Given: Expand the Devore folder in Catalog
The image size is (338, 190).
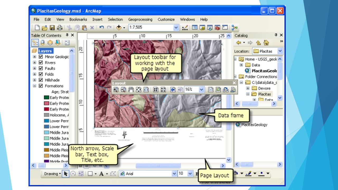Looking at the screenshot, I should pos(248,88).
